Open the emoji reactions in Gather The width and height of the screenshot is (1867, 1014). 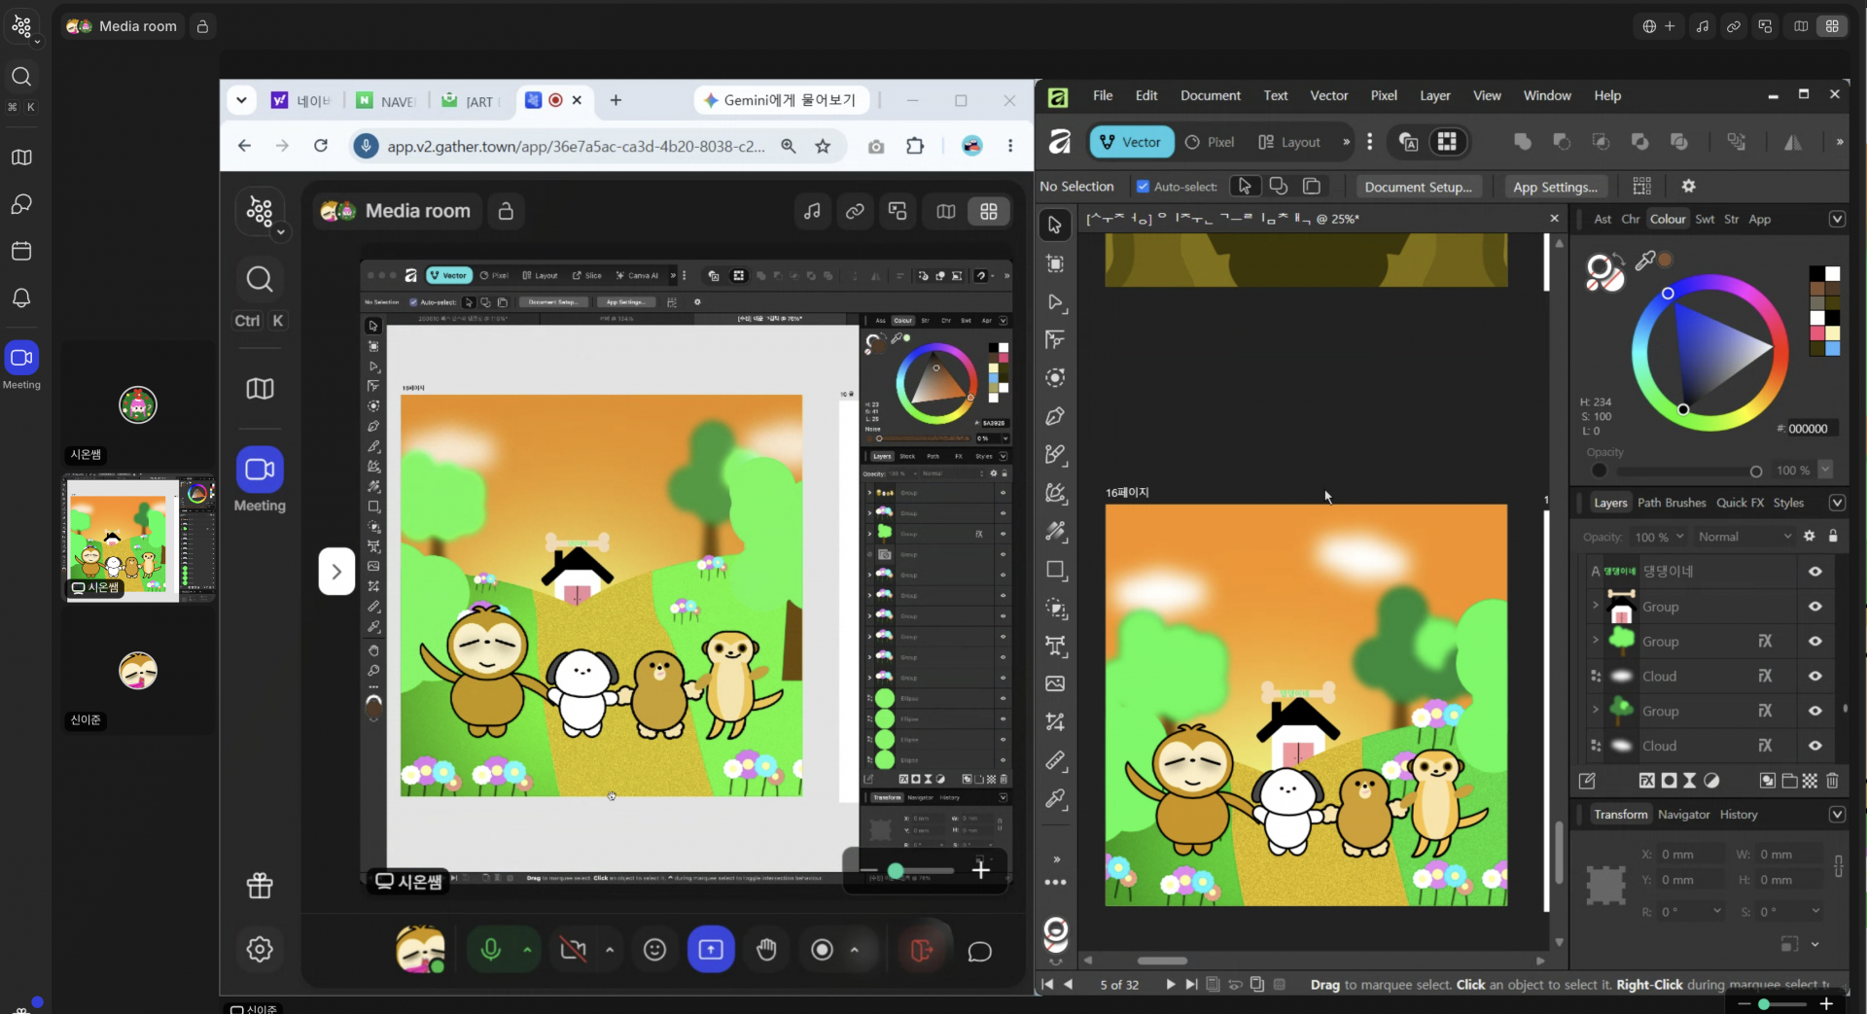[x=655, y=950]
